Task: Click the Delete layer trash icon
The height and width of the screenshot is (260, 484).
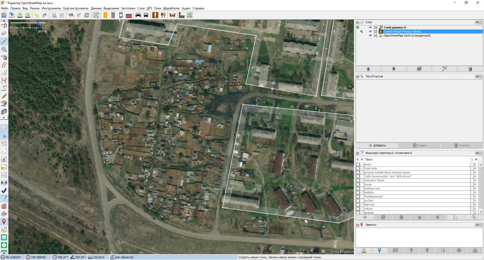Action: 470,69
